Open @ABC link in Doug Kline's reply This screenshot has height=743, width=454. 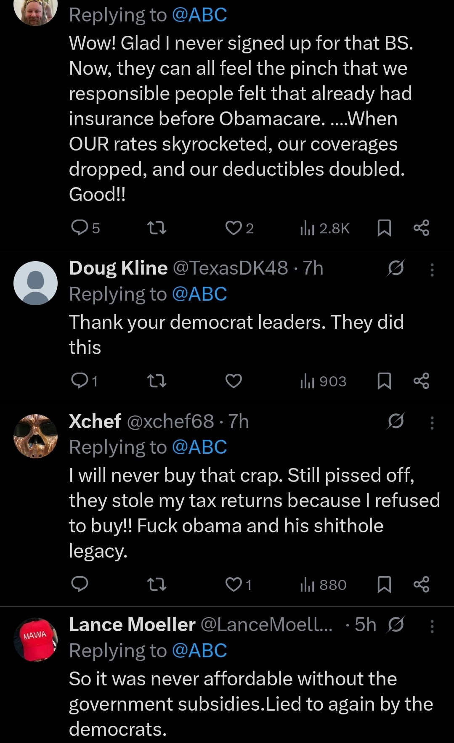[x=199, y=294]
